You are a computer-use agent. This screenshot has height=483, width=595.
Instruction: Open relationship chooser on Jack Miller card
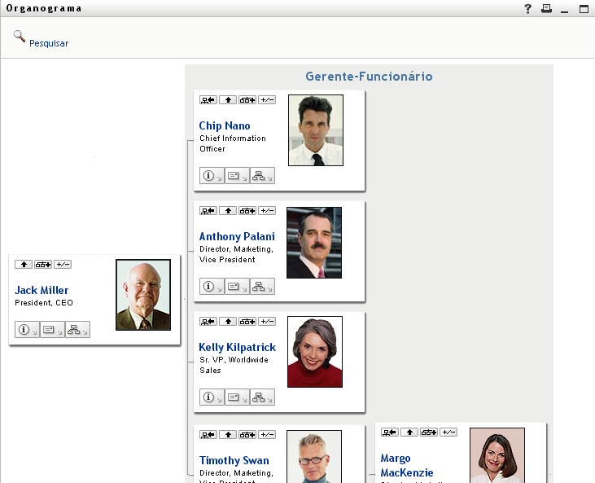click(x=43, y=264)
